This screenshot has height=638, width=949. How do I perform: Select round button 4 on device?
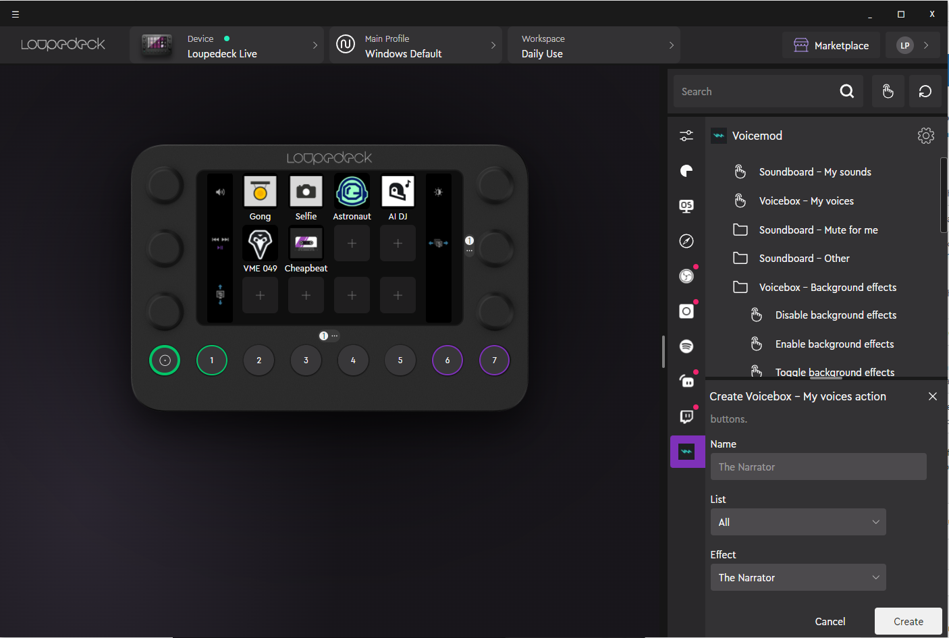point(353,360)
